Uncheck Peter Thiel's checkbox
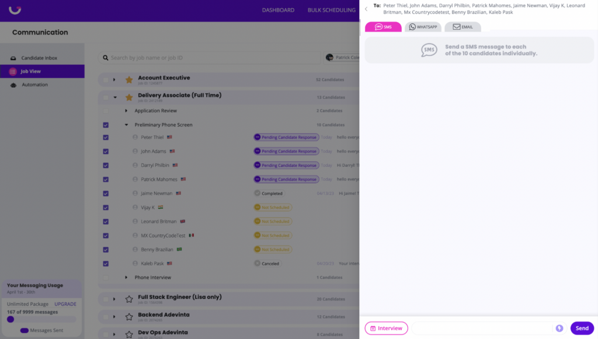Viewport: 598px width, 339px height. (106, 138)
